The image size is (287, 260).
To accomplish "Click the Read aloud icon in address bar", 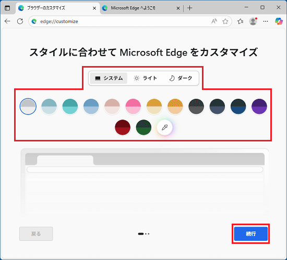I will (214, 21).
